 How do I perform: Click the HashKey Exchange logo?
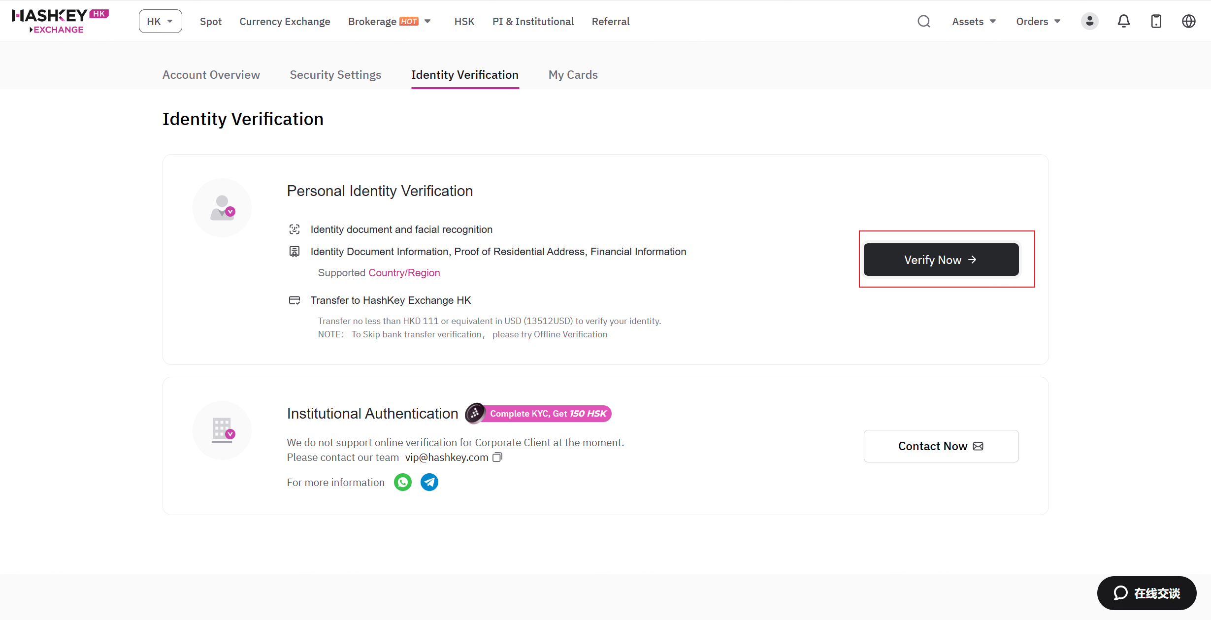click(60, 21)
